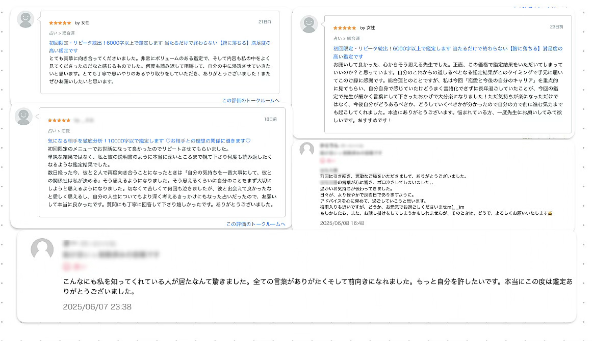Click the avatar beside the 2025/06/07 23:38 message
The height and width of the screenshot is (341, 592).
(42, 249)
